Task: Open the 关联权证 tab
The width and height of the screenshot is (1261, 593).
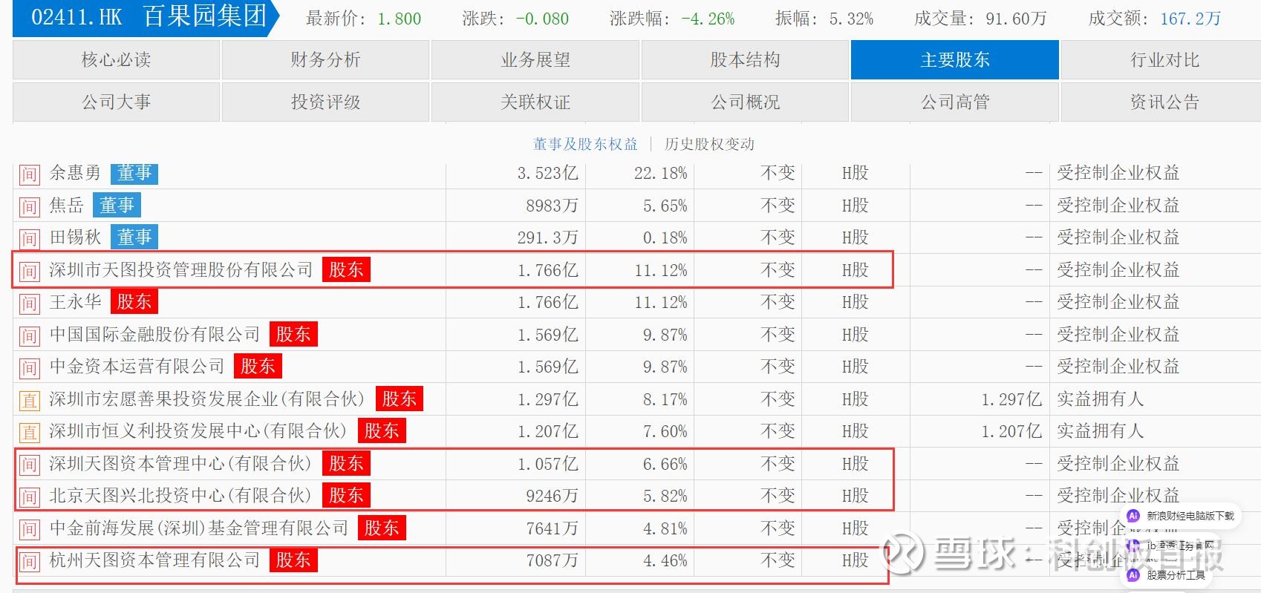Action: point(535,102)
